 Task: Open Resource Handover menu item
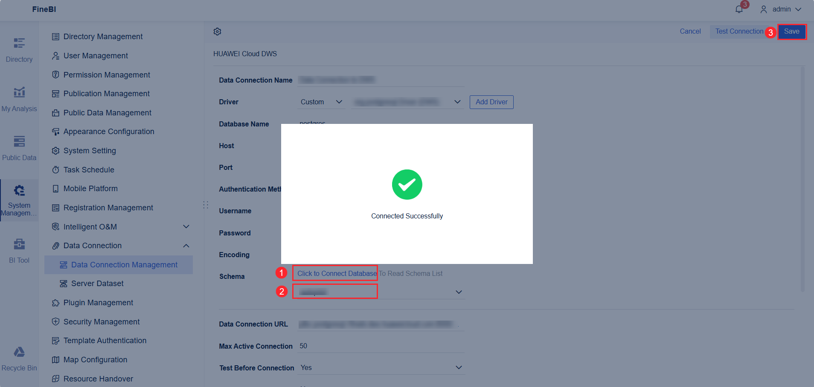[98, 378]
